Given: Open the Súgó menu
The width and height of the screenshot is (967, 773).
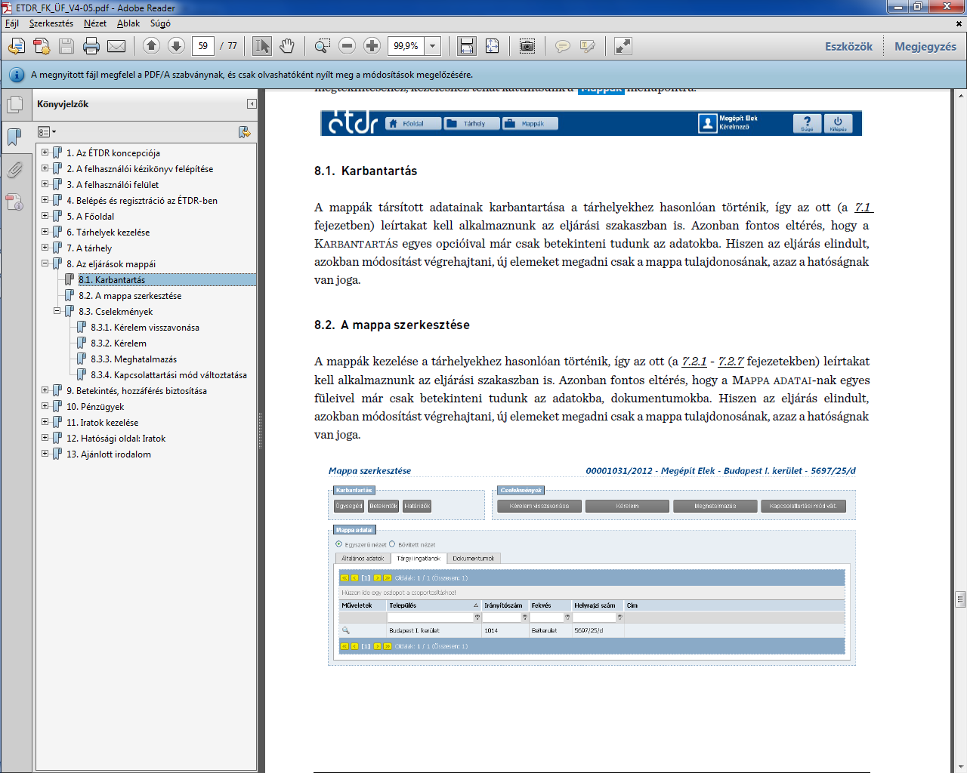Looking at the screenshot, I should tap(160, 23).
